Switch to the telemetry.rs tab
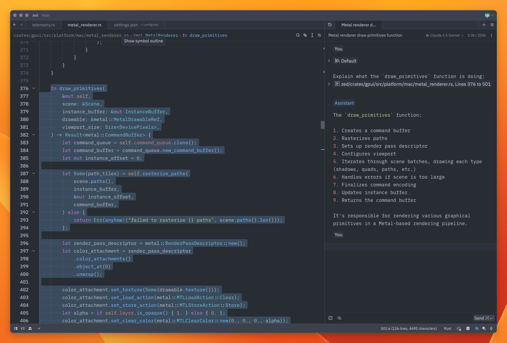Viewport: 507px width, 343px height. [44, 25]
